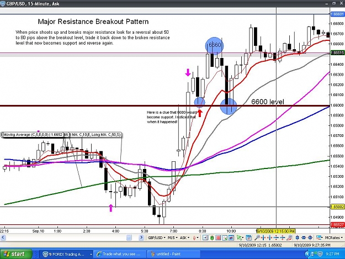Click the 7:00 time axis label

coord(173,231)
